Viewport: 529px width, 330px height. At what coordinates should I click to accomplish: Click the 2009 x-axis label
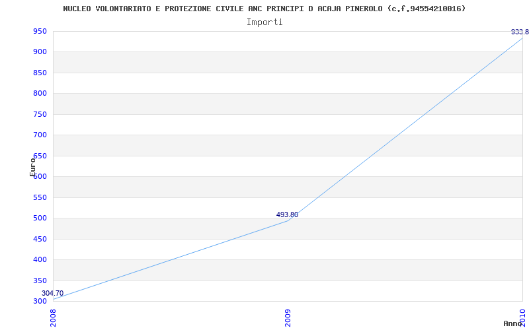tap(288, 318)
